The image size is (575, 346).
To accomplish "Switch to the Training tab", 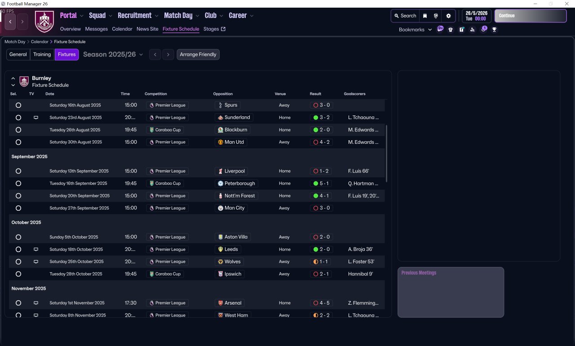I will pos(42,54).
